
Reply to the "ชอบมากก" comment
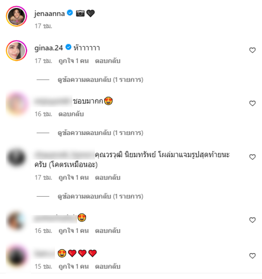coord(71,114)
